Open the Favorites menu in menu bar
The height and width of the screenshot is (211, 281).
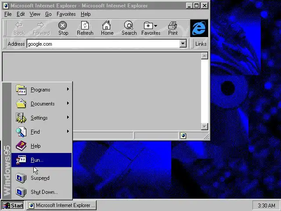click(x=66, y=14)
